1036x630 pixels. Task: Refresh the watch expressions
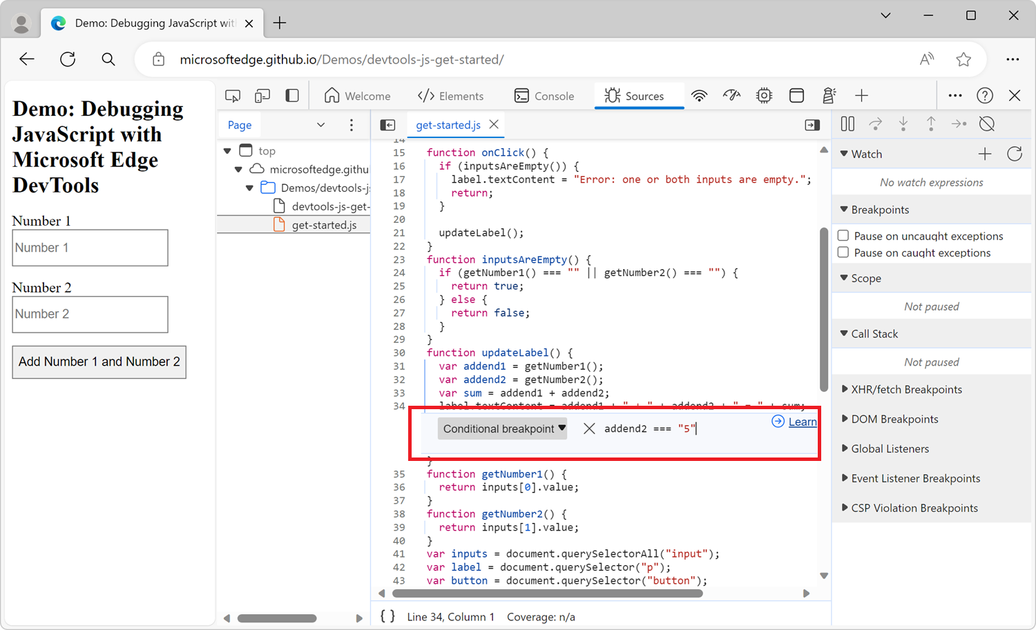1014,154
